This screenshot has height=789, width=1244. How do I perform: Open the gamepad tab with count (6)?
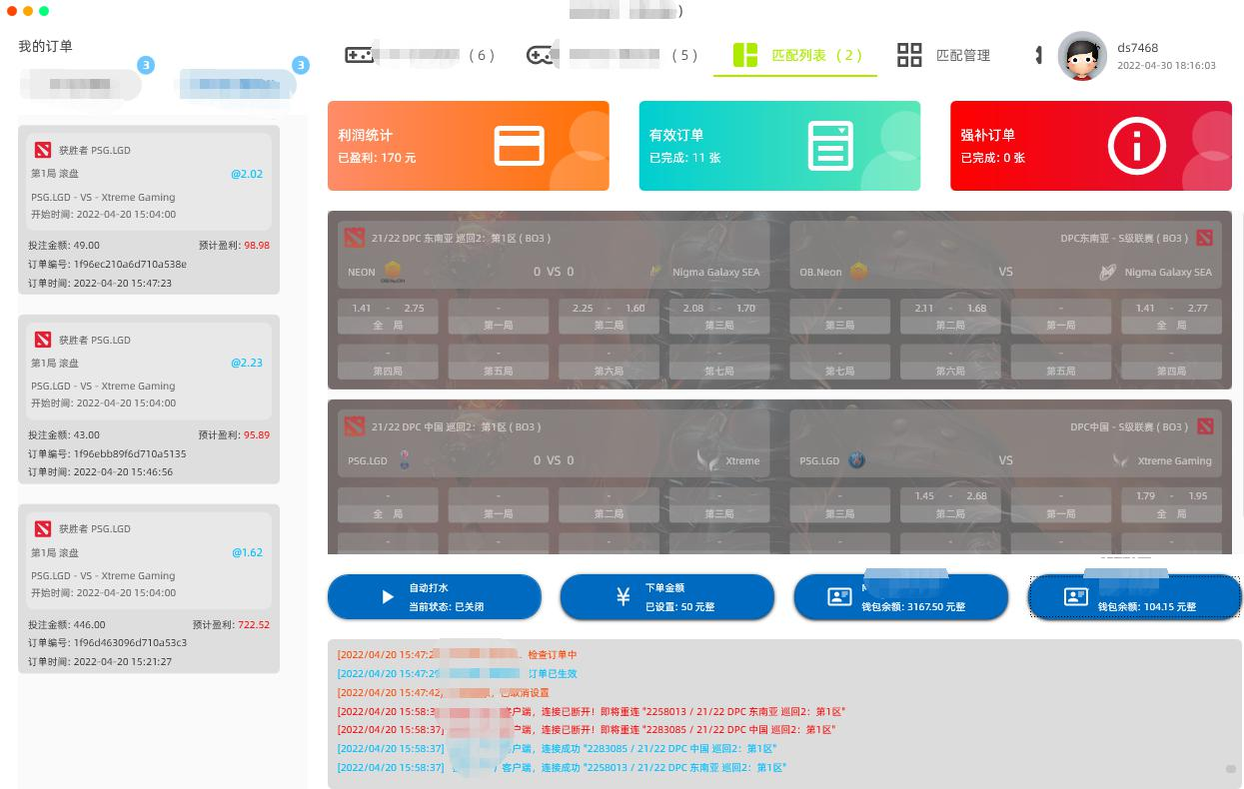pos(420,55)
